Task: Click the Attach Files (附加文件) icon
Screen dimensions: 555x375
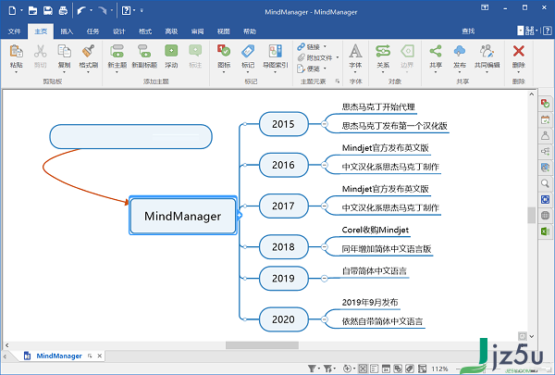Action: pos(302,57)
